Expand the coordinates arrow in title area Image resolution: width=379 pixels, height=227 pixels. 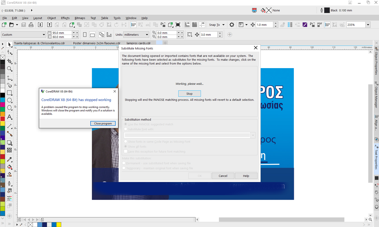point(31,10)
